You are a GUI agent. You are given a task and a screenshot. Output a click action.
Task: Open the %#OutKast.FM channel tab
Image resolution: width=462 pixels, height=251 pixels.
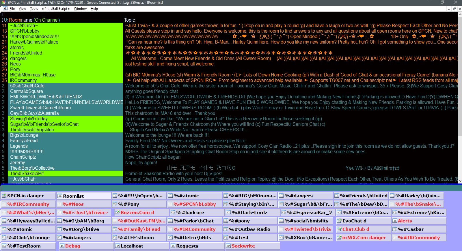pyautogui.click(x=139, y=221)
